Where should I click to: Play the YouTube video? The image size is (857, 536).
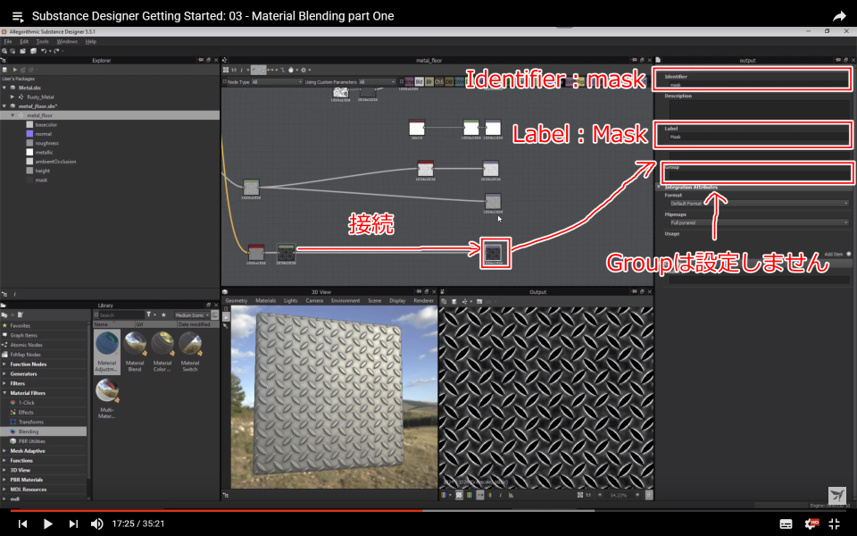(x=47, y=524)
